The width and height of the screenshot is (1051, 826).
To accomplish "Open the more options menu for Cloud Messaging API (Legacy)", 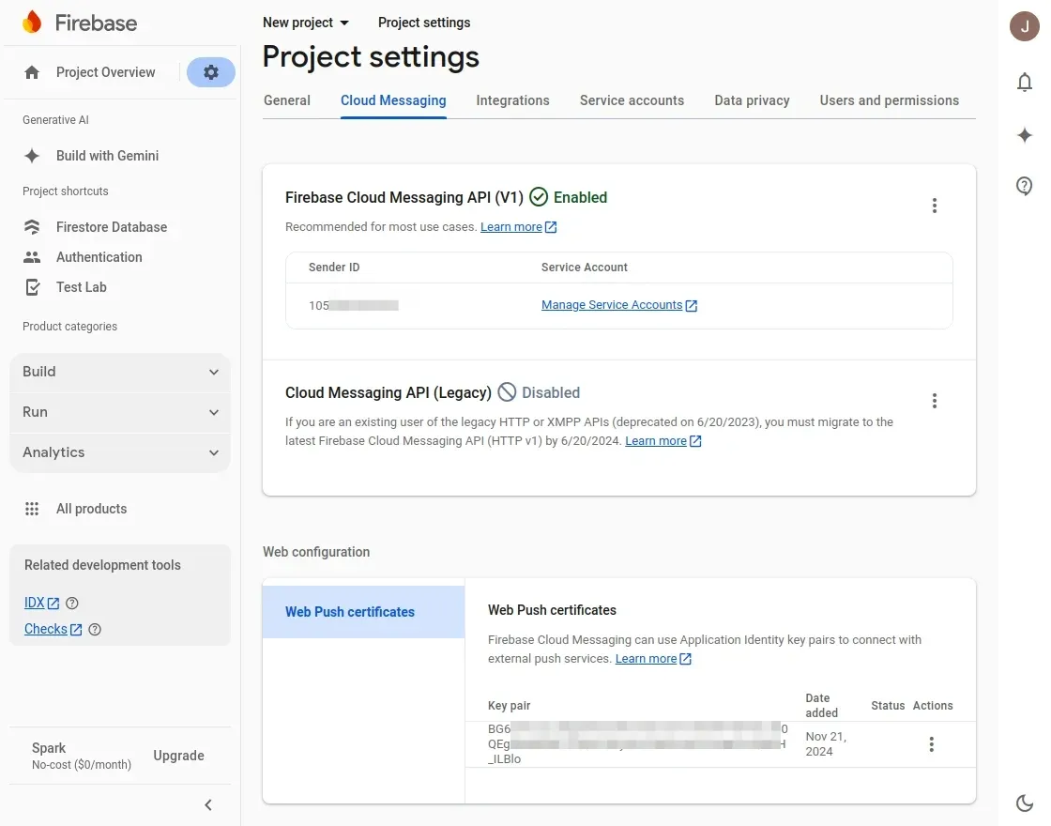I will [935, 401].
